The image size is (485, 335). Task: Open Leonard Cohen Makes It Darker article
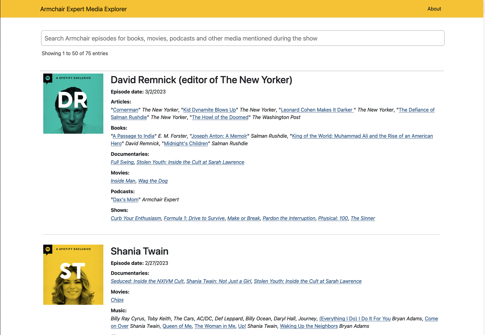317,110
